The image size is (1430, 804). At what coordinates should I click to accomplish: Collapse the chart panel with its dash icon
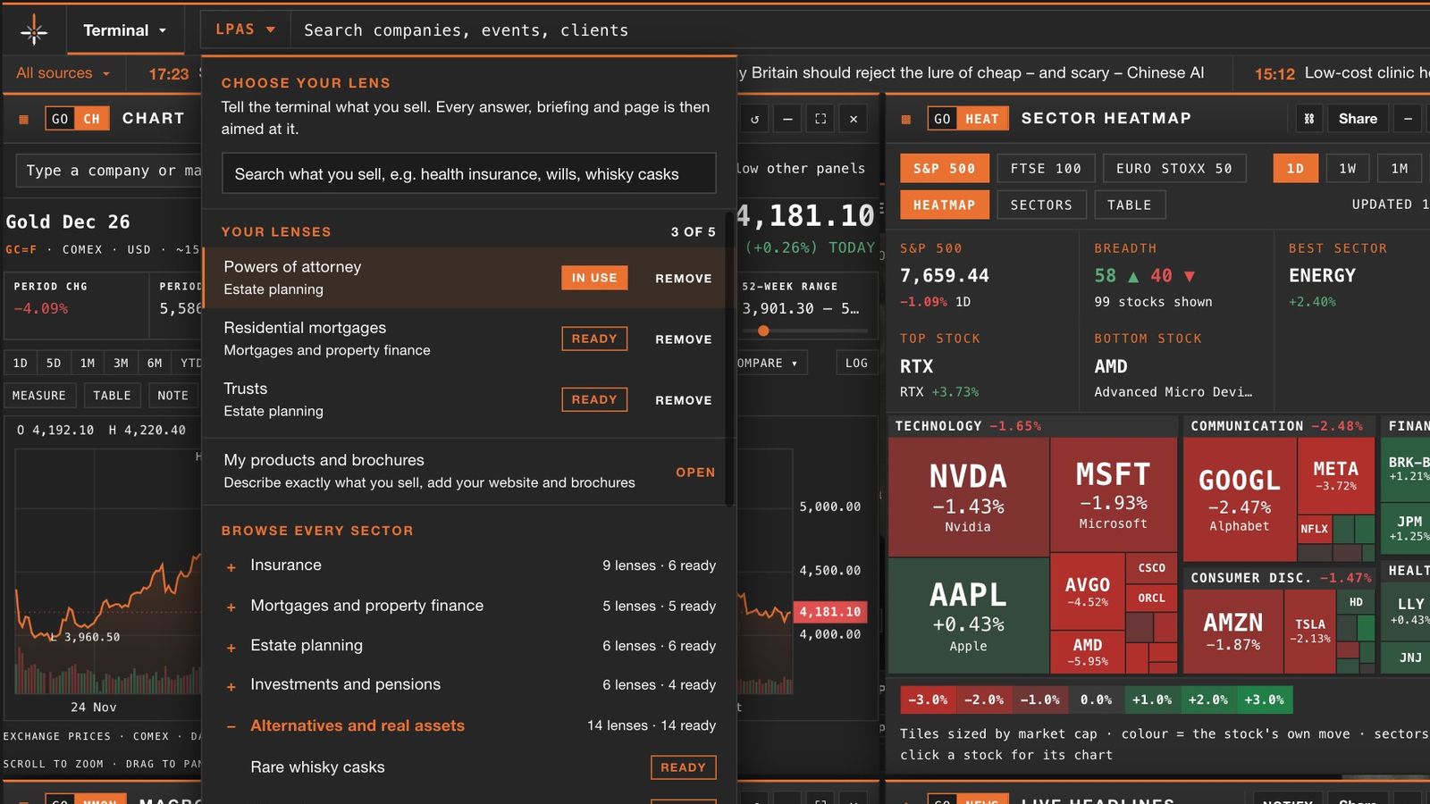(x=787, y=119)
